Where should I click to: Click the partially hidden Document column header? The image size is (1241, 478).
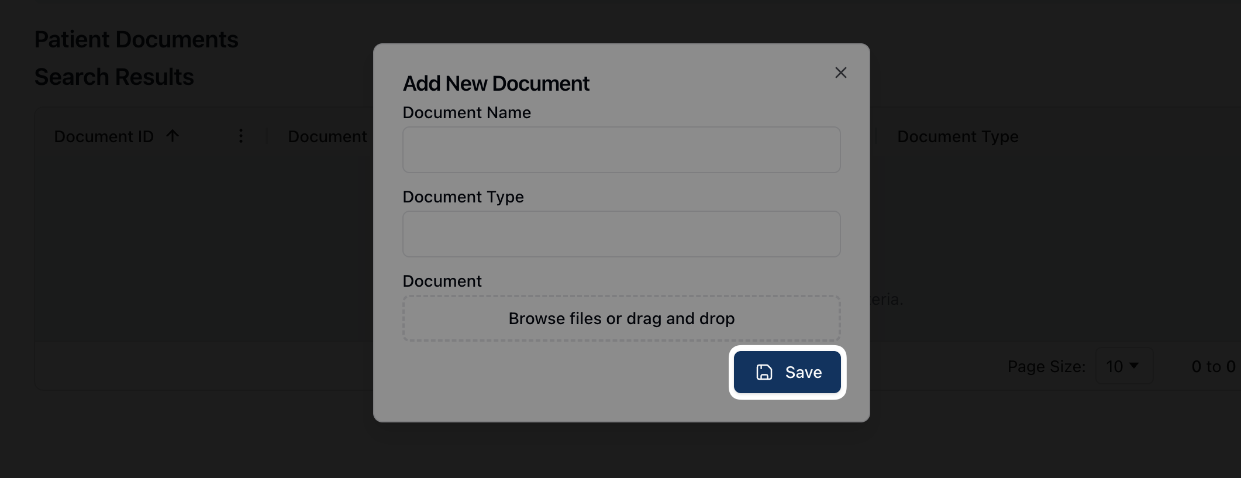327,136
